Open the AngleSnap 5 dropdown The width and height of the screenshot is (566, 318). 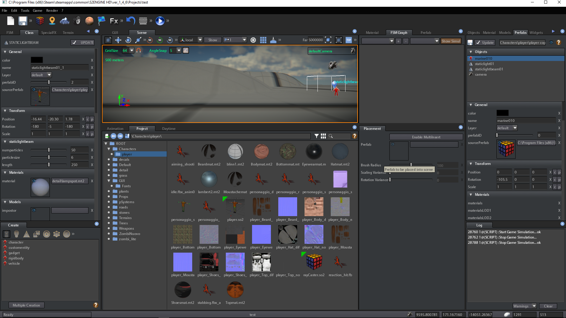[179, 51]
